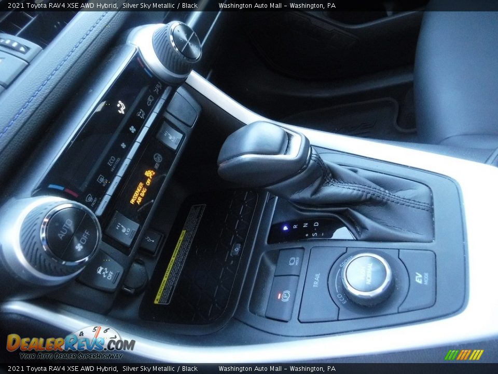This screenshot has width=498, height=374.
Task: Click the top 'Washington Auto Mall – Washington, PA' caption
Action: [277, 5]
